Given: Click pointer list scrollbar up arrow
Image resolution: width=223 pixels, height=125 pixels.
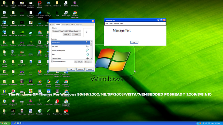Looking at the screenshot, I should [x=91, y=42].
